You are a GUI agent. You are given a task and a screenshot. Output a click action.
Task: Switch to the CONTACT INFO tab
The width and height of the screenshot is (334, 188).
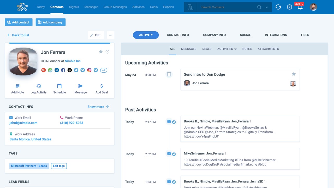pos(178,35)
